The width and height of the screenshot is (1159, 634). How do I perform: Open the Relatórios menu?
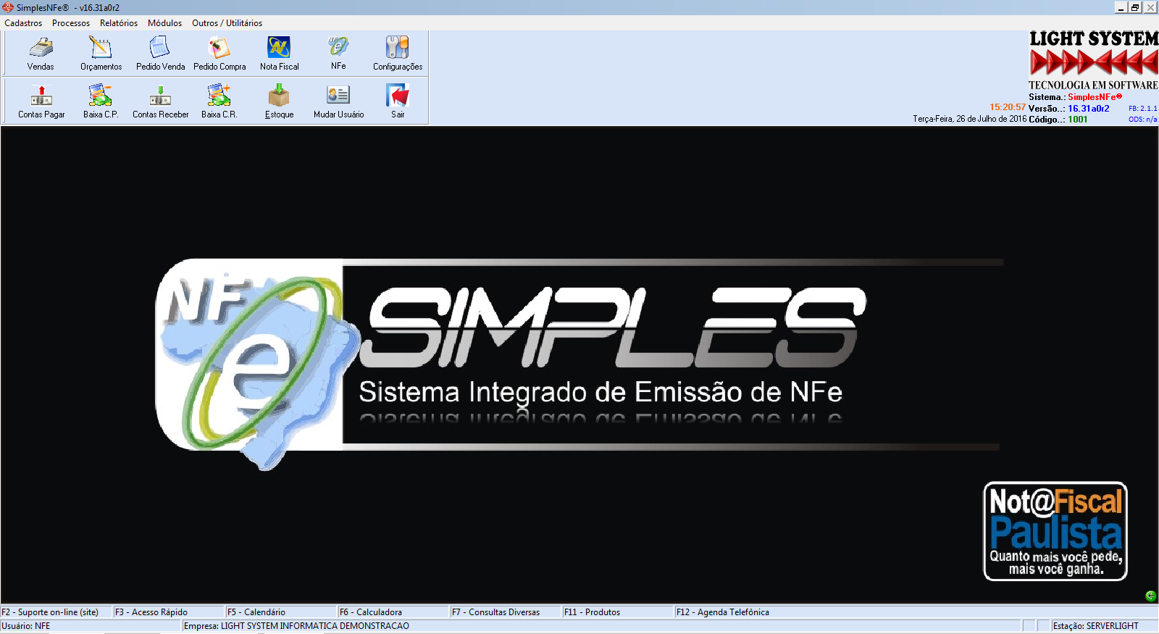(x=119, y=23)
